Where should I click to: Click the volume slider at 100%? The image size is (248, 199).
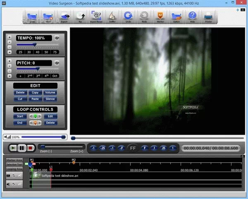point(63,137)
